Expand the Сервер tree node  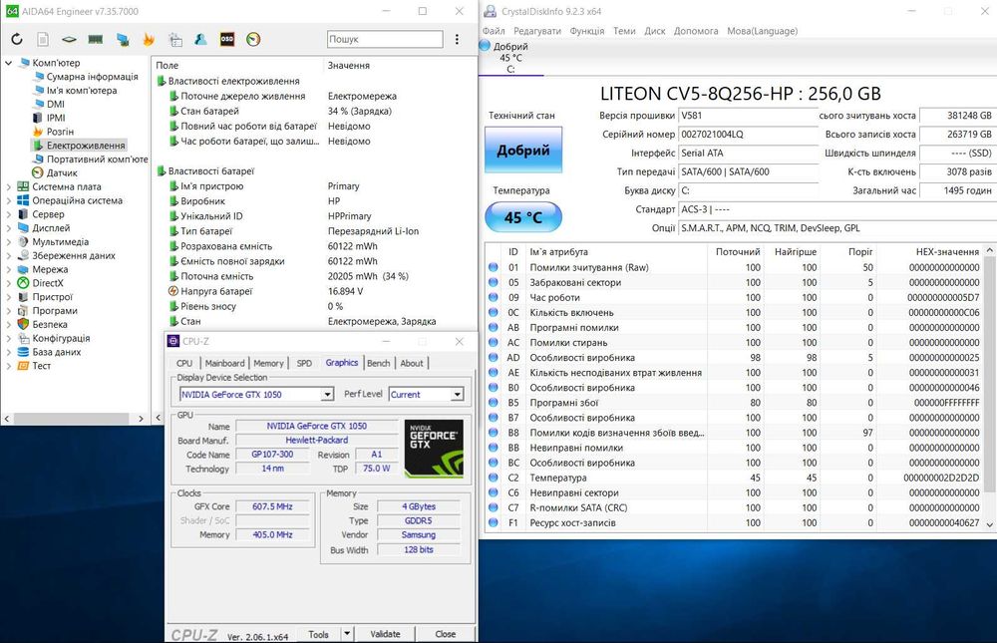(x=8, y=214)
